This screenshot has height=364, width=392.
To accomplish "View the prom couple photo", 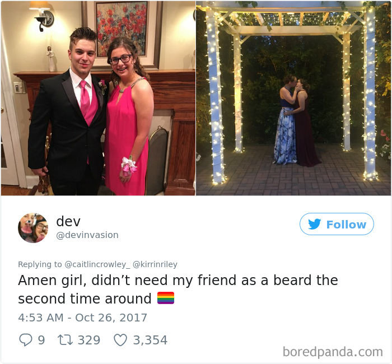I will pos(98,98).
